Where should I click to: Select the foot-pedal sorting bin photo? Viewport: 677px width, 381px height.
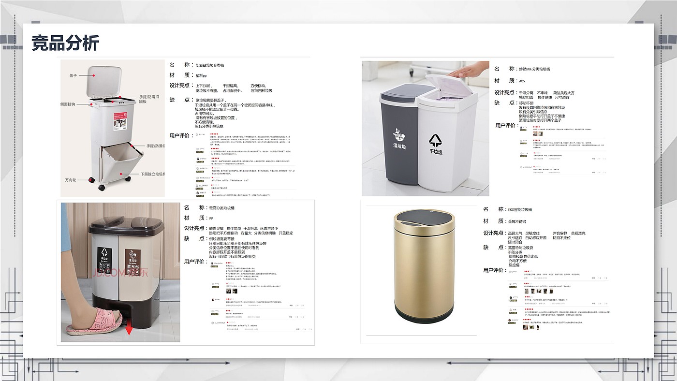pyautogui.click(x=120, y=272)
